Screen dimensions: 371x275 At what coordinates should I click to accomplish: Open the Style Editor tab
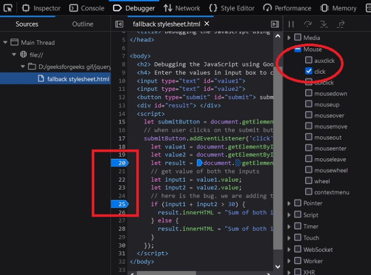232,8
